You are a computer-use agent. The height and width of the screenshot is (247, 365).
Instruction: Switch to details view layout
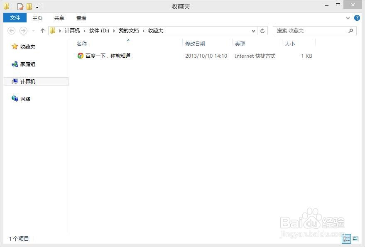click(346, 239)
